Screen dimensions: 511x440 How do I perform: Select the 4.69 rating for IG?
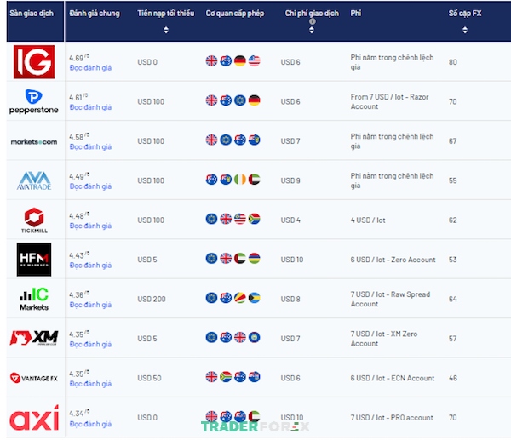[x=79, y=58]
